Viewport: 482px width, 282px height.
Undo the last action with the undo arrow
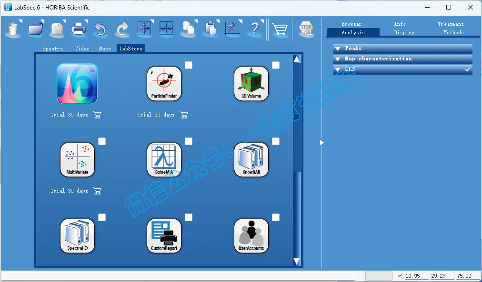pos(100,29)
